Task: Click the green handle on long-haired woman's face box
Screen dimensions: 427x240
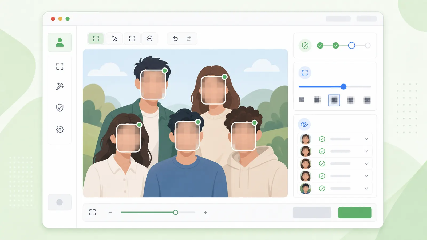Action: coord(224,77)
